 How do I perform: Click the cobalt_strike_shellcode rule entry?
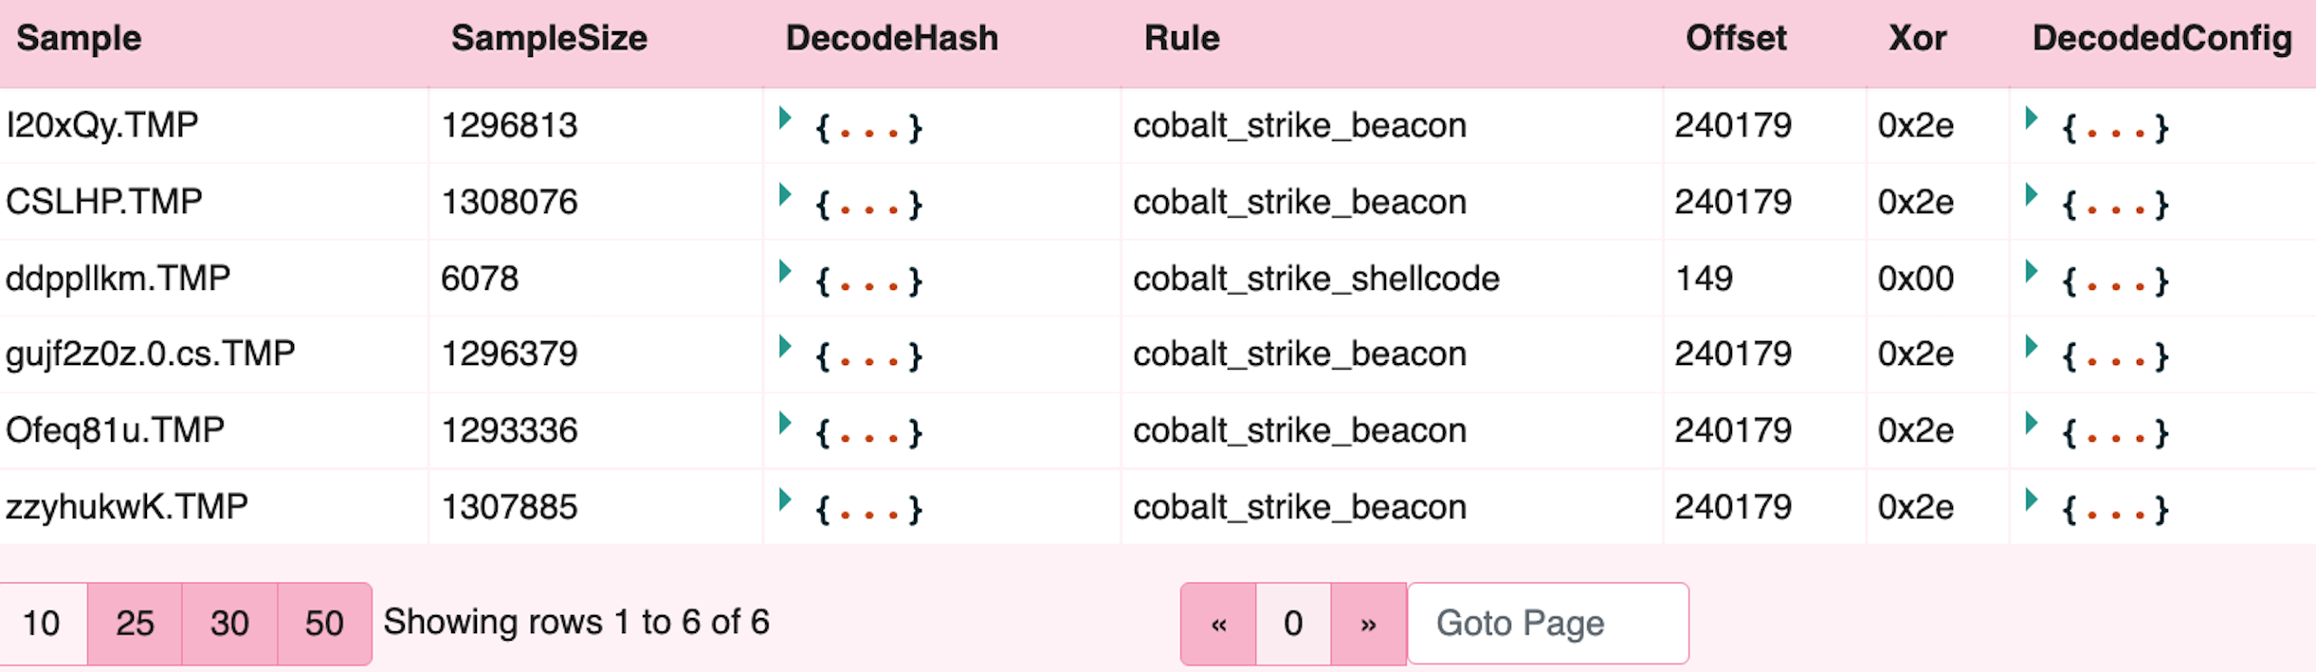[1319, 278]
